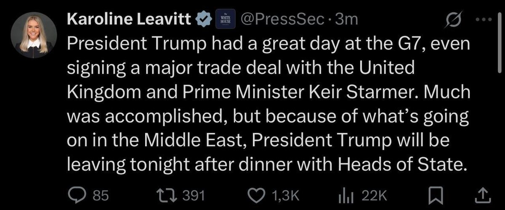The width and height of the screenshot is (505, 210).
Task: Click the 85 replies count
Action: click(x=101, y=195)
